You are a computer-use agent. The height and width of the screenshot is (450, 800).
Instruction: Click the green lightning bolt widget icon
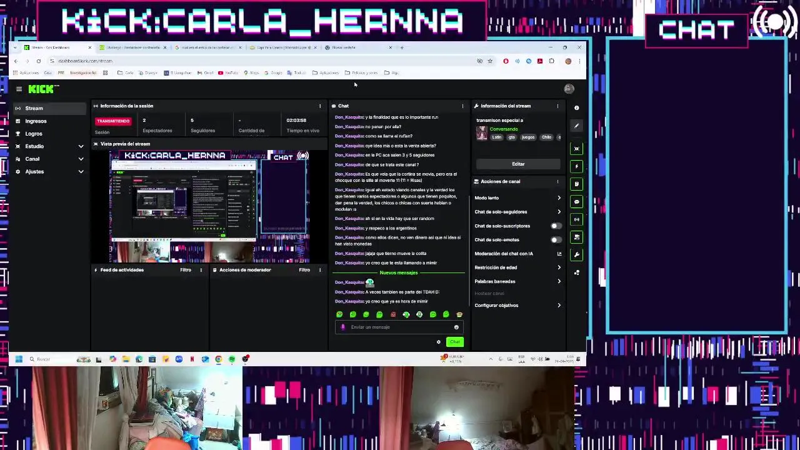click(x=576, y=166)
